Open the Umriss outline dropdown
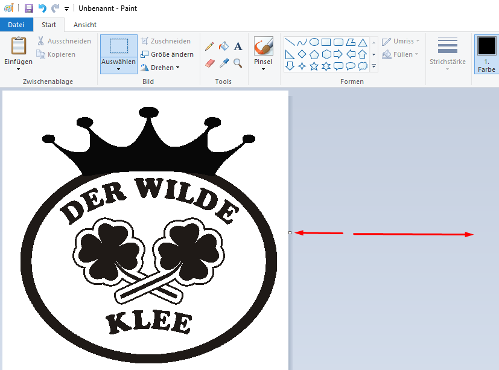 click(x=401, y=41)
